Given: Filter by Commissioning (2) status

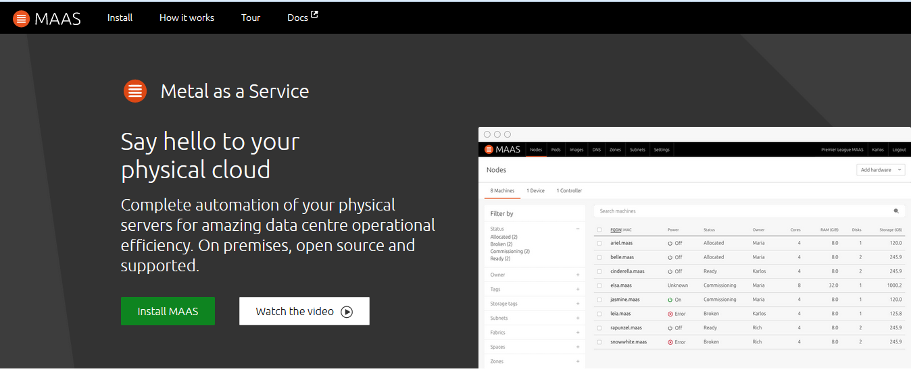Looking at the screenshot, I should [510, 252].
